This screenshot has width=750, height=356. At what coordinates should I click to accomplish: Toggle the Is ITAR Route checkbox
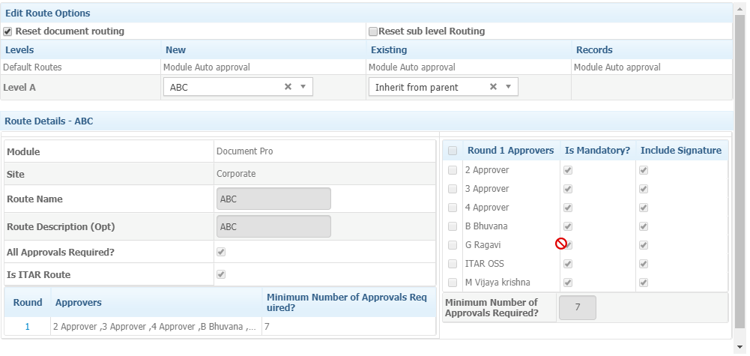pyautogui.click(x=221, y=274)
